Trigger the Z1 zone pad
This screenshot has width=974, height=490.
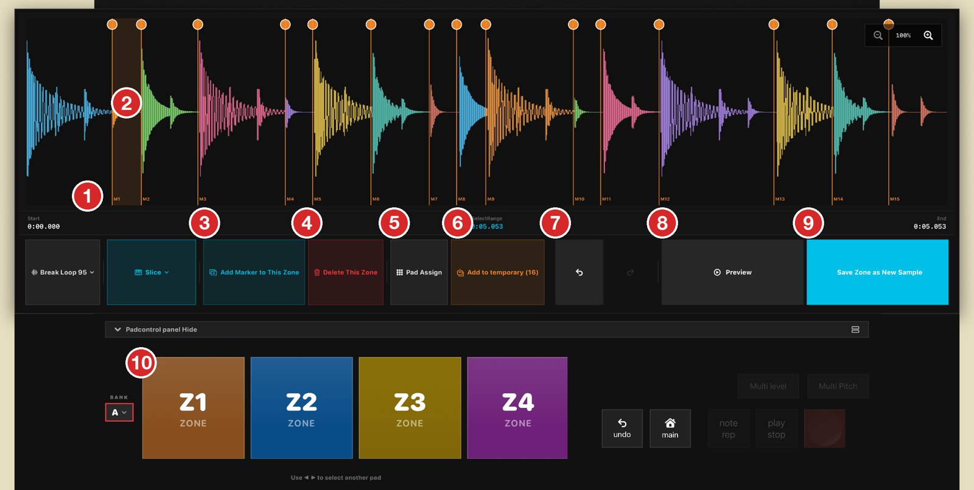(x=193, y=408)
